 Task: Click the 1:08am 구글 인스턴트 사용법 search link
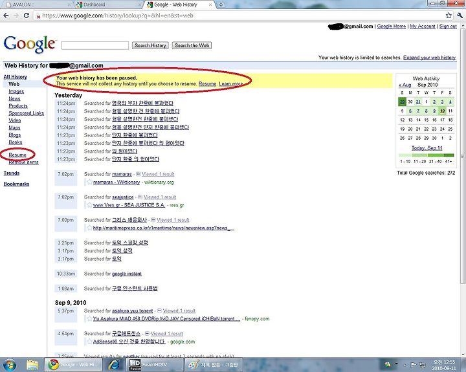[x=135, y=288]
